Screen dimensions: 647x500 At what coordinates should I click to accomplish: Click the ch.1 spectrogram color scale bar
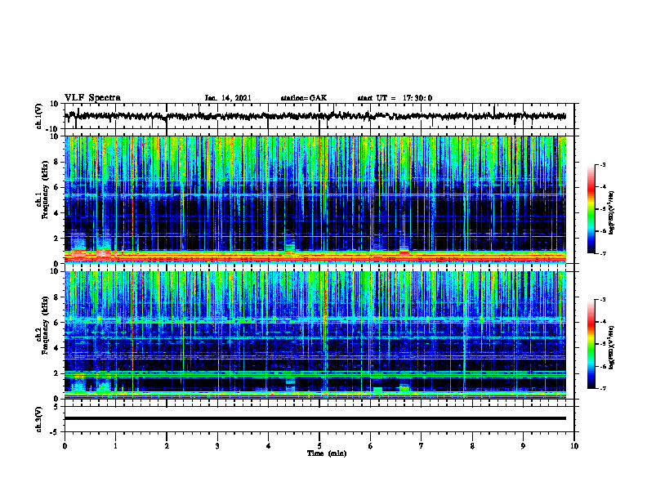click(591, 209)
